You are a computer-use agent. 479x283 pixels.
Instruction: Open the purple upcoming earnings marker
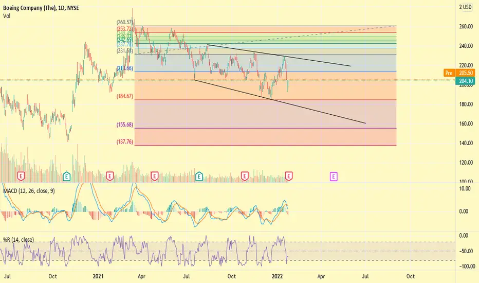pyautogui.click(x=334, y=176)
